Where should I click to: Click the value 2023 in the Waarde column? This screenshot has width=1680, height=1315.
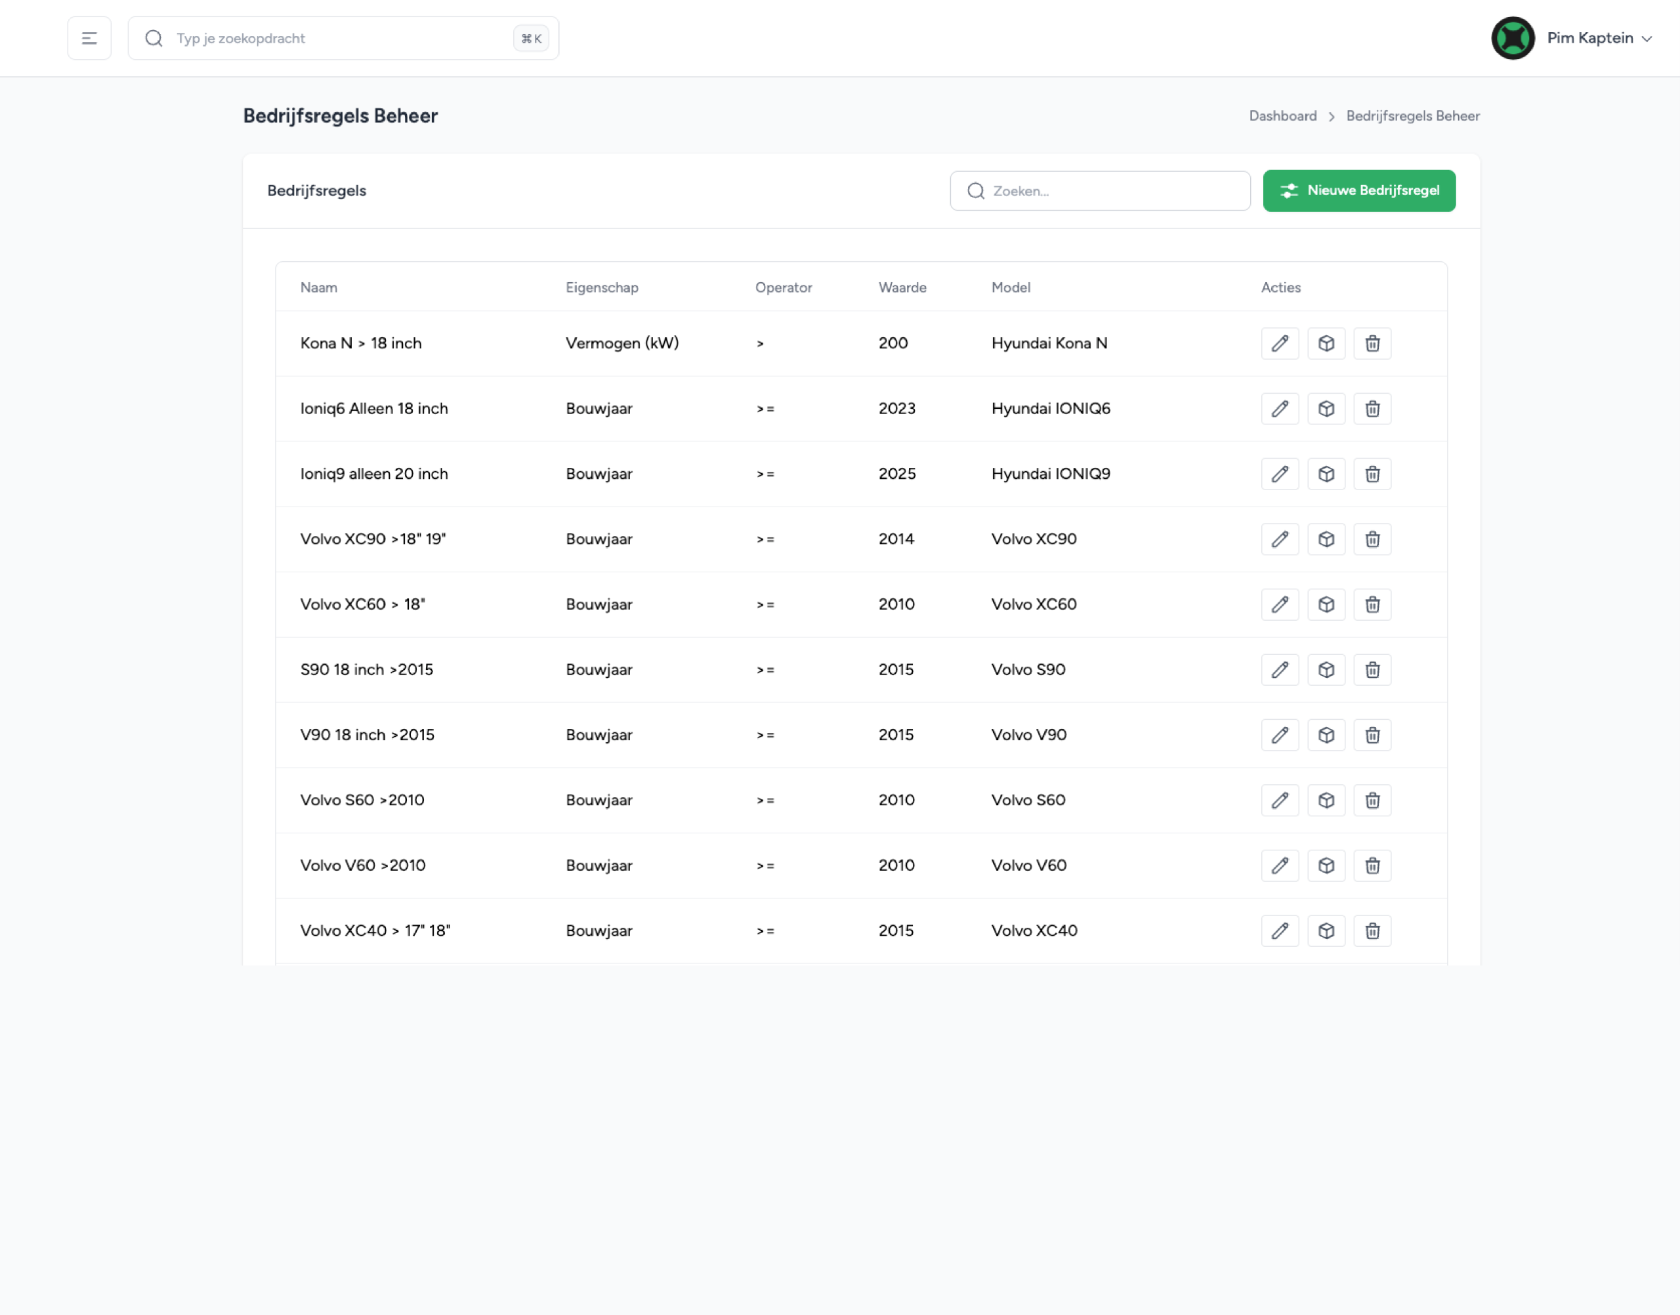[x=897, y=409]
